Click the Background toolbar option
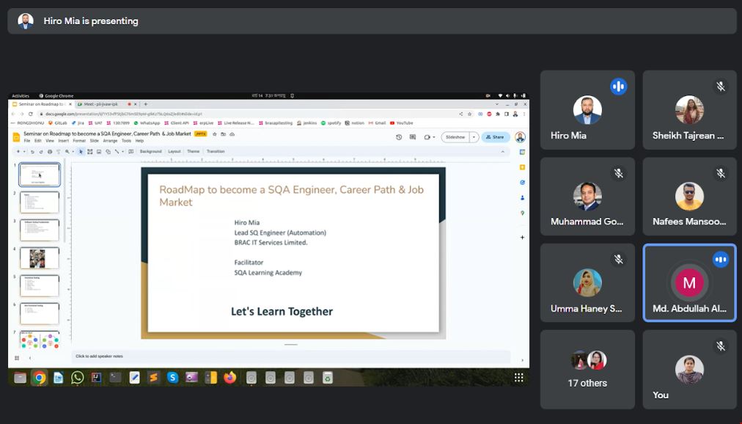742x424 pixels. click(150, 151)
